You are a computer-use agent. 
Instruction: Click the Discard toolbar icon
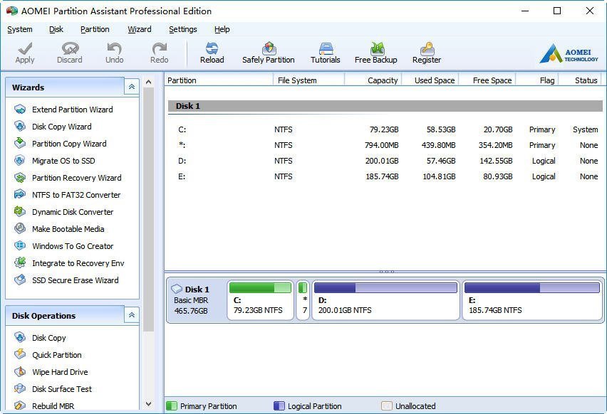coord(70,48)
